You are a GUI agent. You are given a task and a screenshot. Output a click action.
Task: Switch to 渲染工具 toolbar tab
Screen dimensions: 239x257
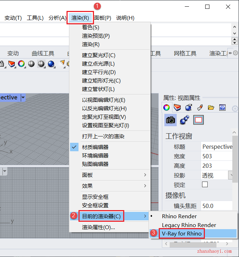tap(218, 54)
